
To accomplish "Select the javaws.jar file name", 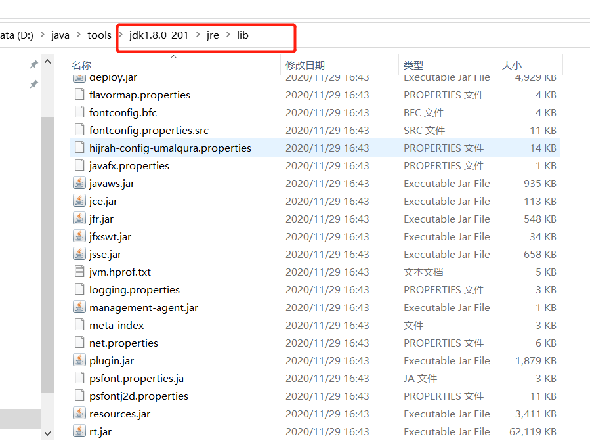I will 112,184.
